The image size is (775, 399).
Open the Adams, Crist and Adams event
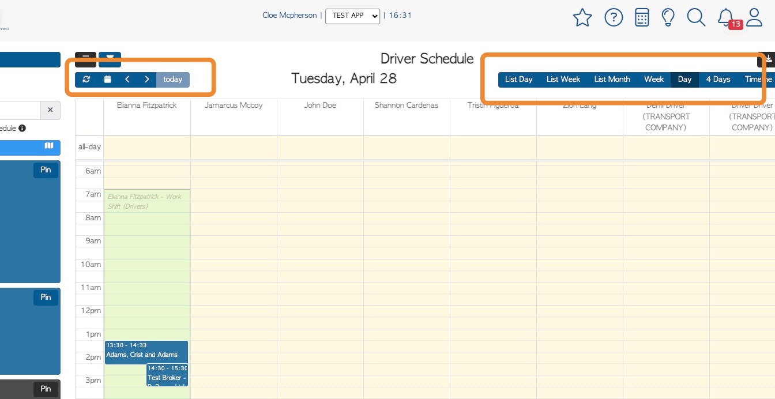coord(146,352)
